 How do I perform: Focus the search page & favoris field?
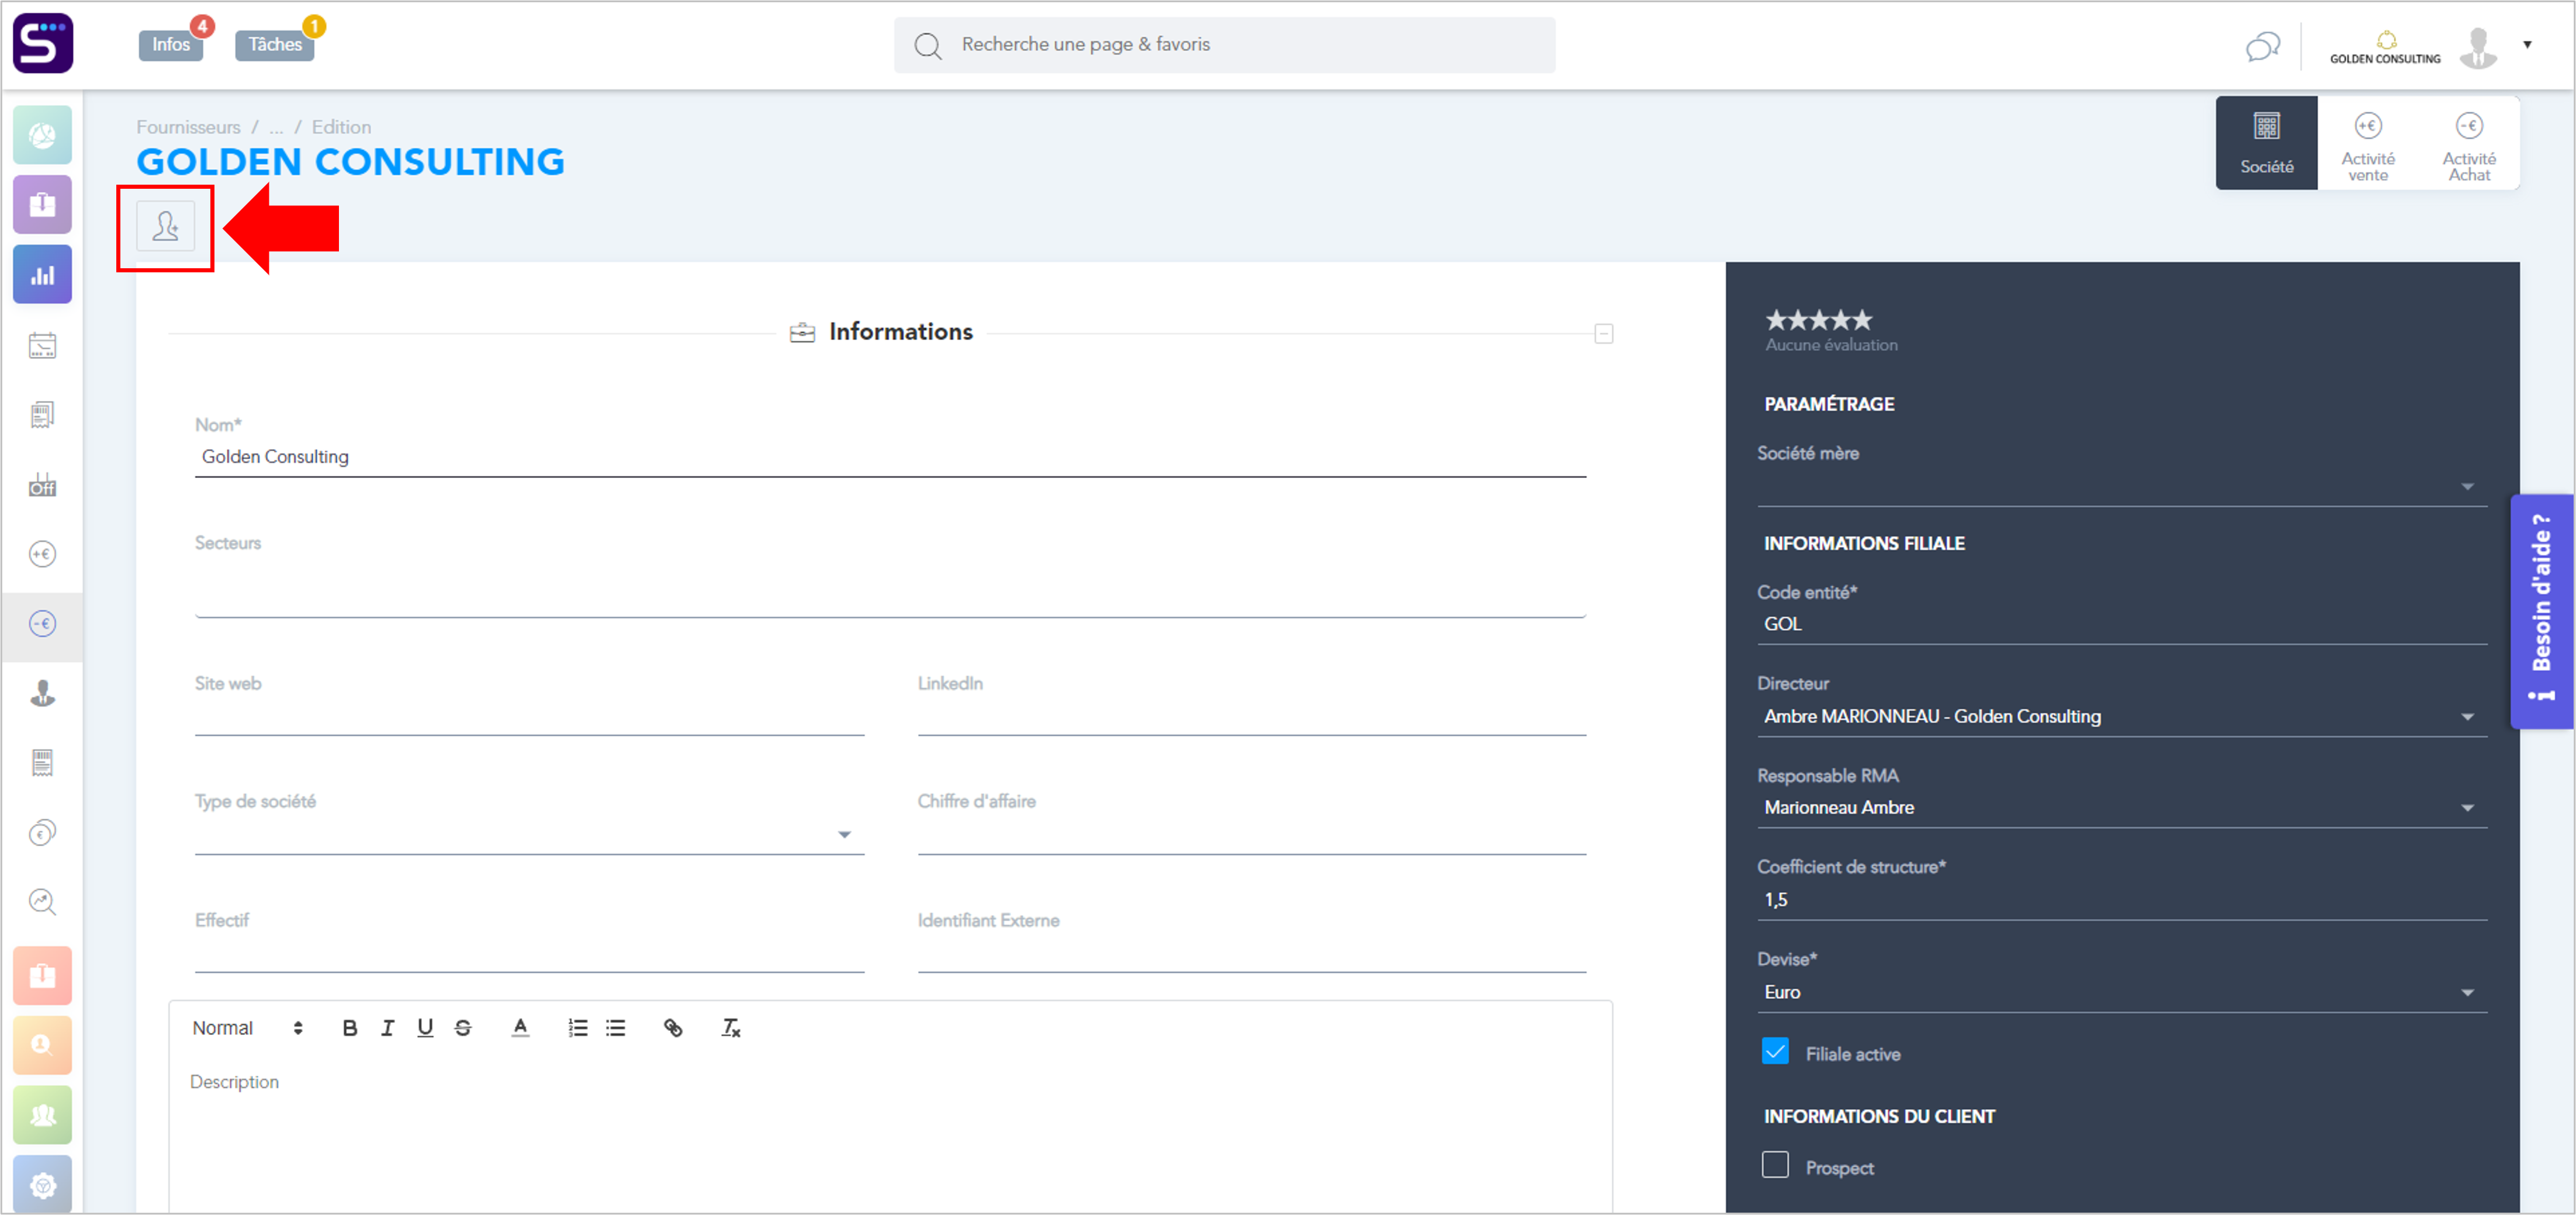(x=1224, y=45)
